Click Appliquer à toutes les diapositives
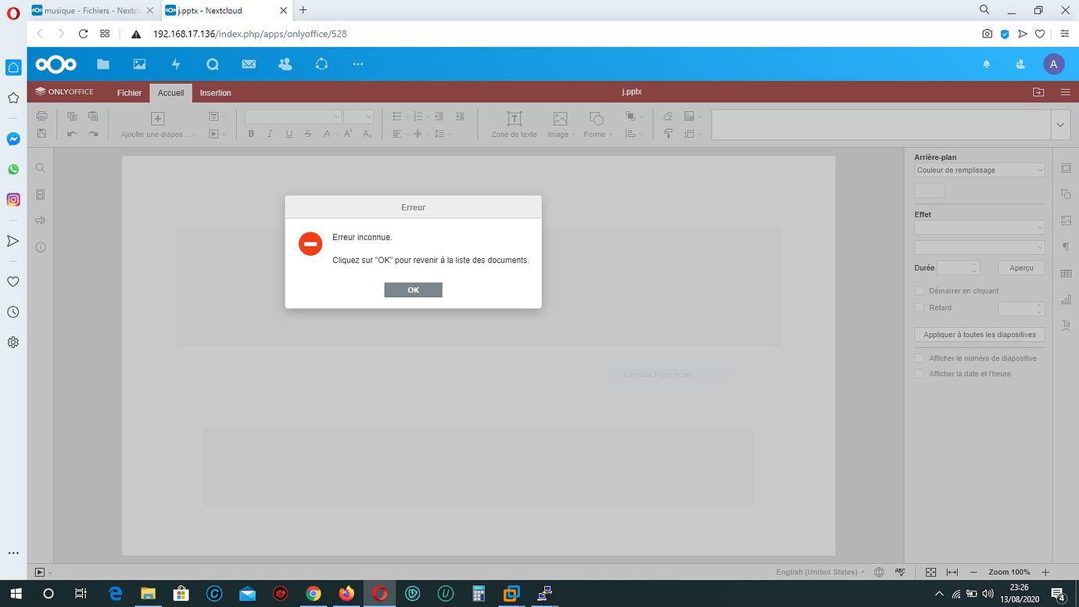Screen dimensions: 1079x607 pyautogui.click(x=979, y=334)
